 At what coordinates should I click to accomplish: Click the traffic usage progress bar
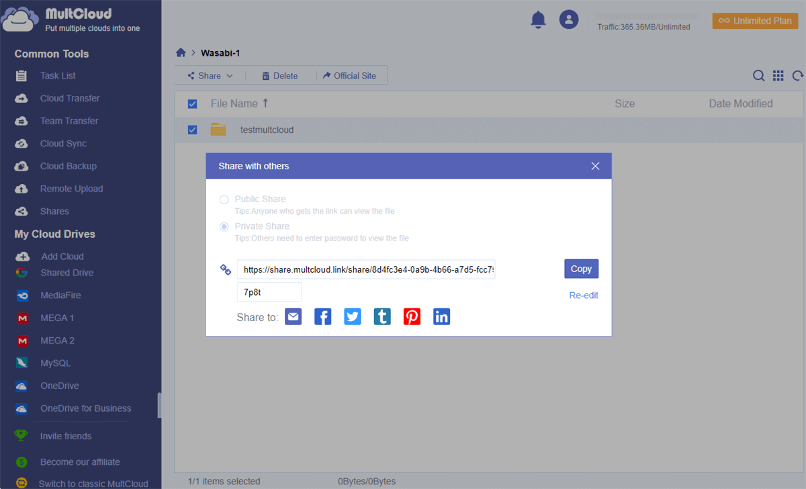point(647,15)
